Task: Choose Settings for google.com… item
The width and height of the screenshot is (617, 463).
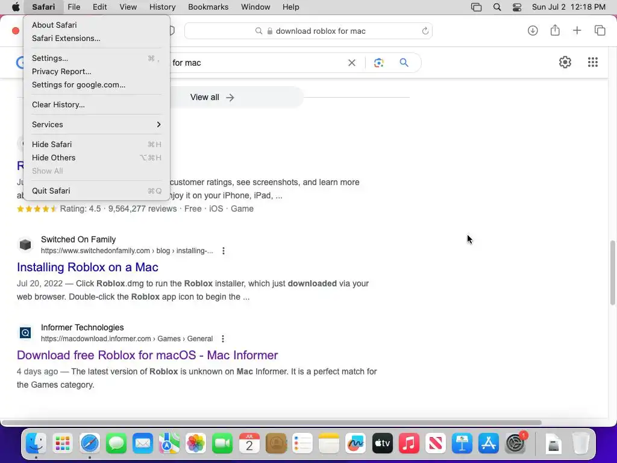Action: coord(96,84)
